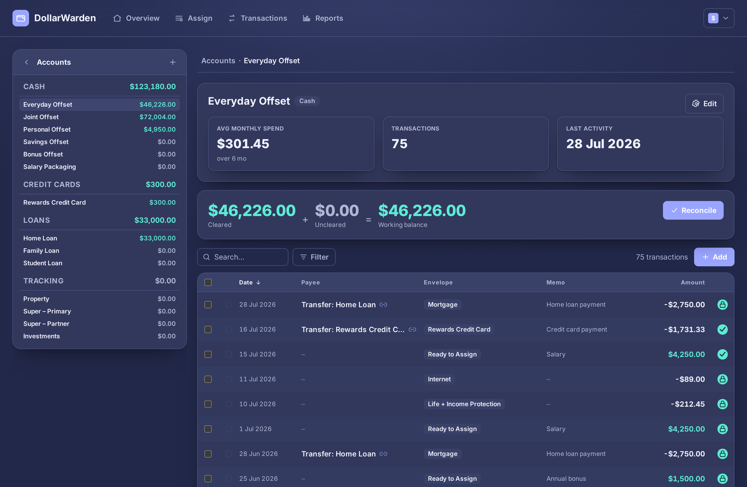
Task: Open the Assign page
Action: 194,18
